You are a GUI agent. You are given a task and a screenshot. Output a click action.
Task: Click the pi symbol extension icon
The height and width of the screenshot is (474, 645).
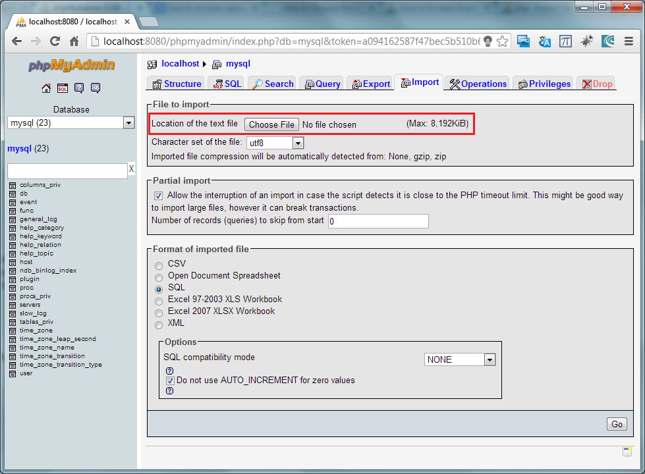pyautogui.click(x=565, y=41)
